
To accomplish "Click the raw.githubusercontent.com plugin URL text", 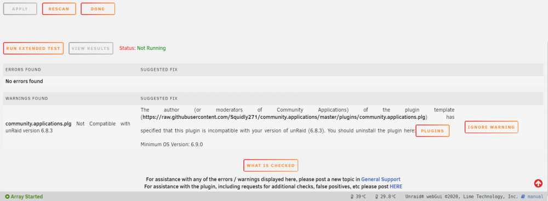I will [284, 117].
